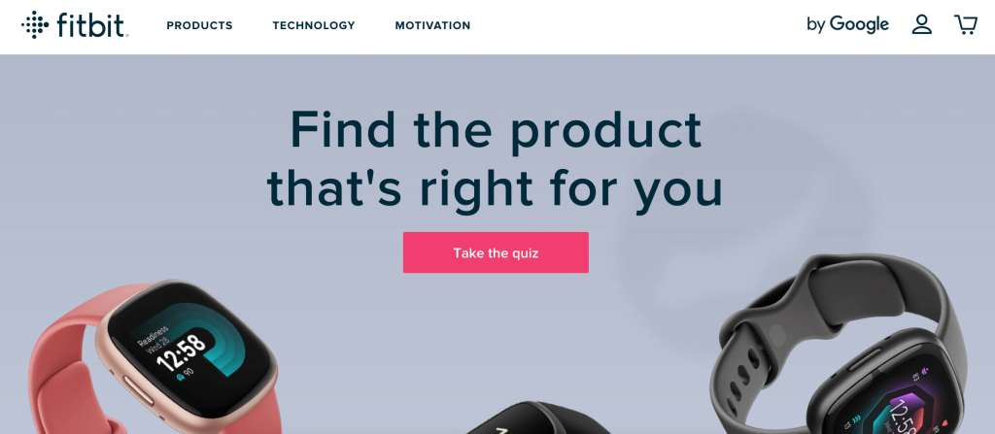Click the by Google label
This screenshot has width=995, height=434.
point(847,24)
